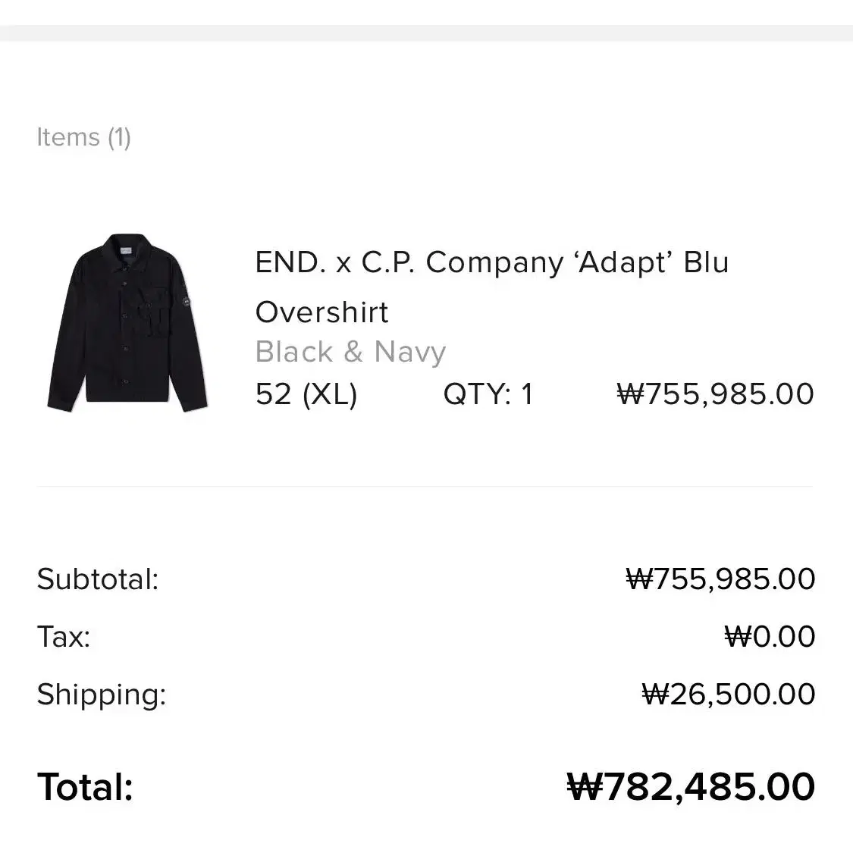Select the QTY: 1 quantity label
This screenshot has height=853, width=853.
pos(488,394)
